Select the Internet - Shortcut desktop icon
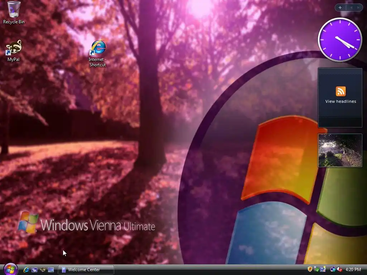Screen dimensions: 367x275 (x=97, y=53)
